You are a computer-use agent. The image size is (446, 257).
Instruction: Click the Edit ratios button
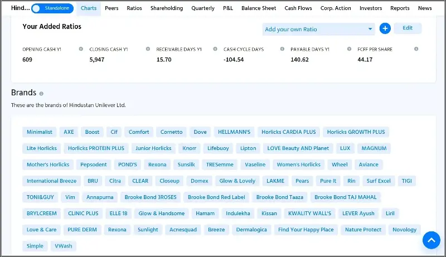408,28
